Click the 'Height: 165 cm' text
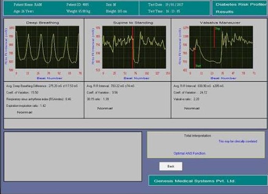Image resolution: width=268 pixels, height=194 pixels. (x=116, y=11)
